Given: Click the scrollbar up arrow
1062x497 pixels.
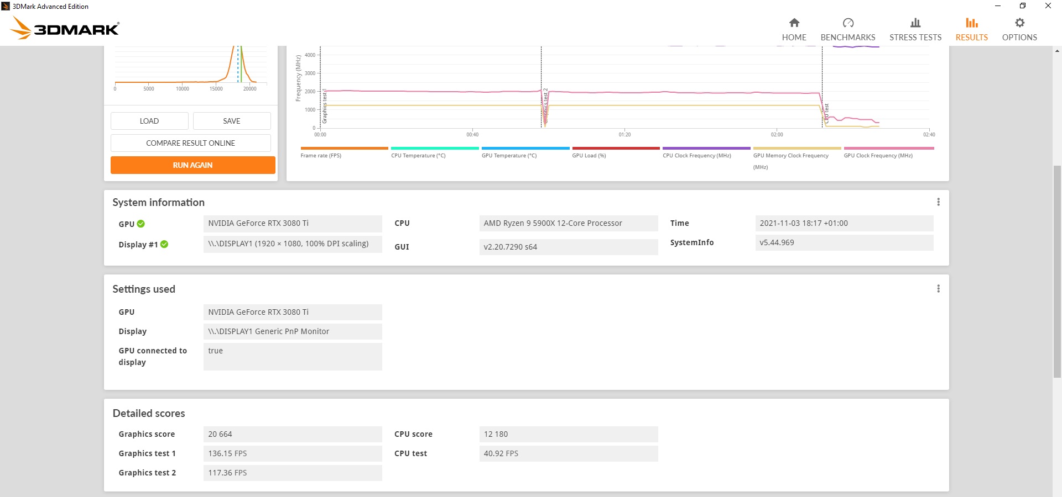Looking at the screenshot, I should (1057, 51).
